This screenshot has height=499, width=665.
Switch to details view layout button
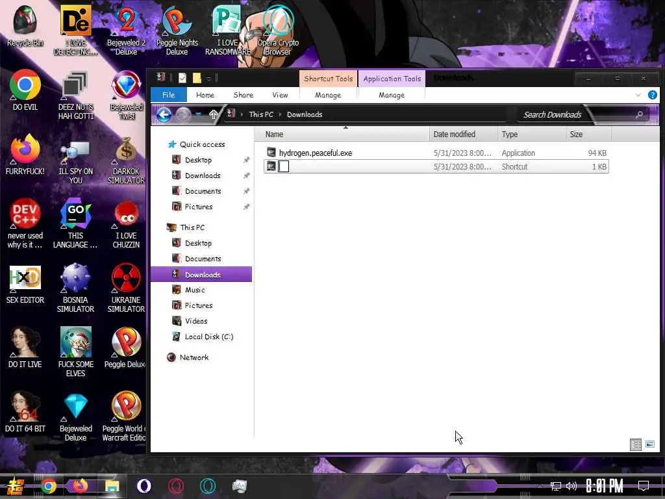point(635,444)
